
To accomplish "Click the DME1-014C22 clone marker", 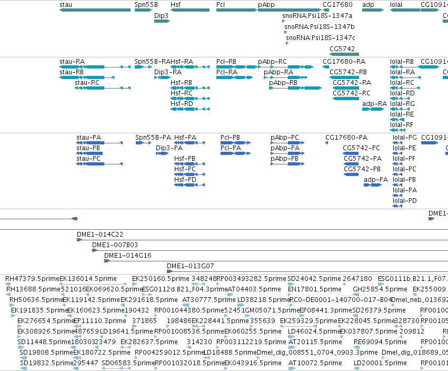I will (79, 240).
